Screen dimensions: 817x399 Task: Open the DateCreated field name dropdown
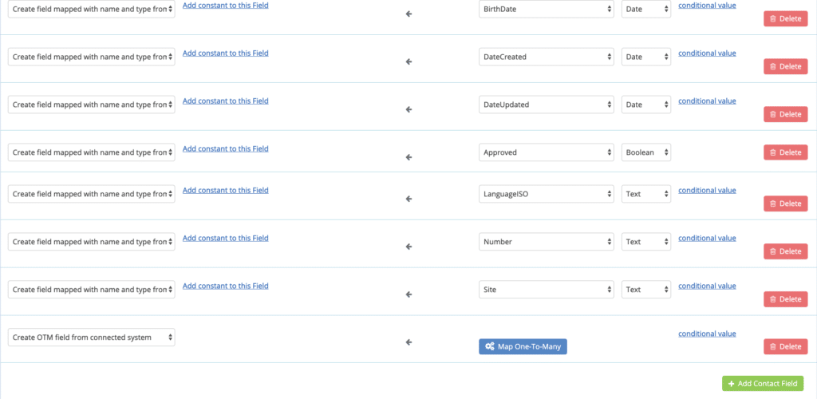pos(547,57)
